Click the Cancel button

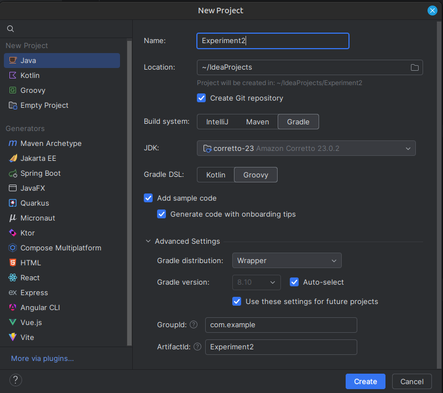pyautogui.click(x=412, y=381)
